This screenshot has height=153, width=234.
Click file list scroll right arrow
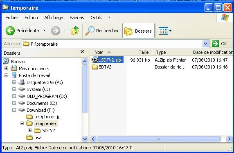click(x=229, y=139)
